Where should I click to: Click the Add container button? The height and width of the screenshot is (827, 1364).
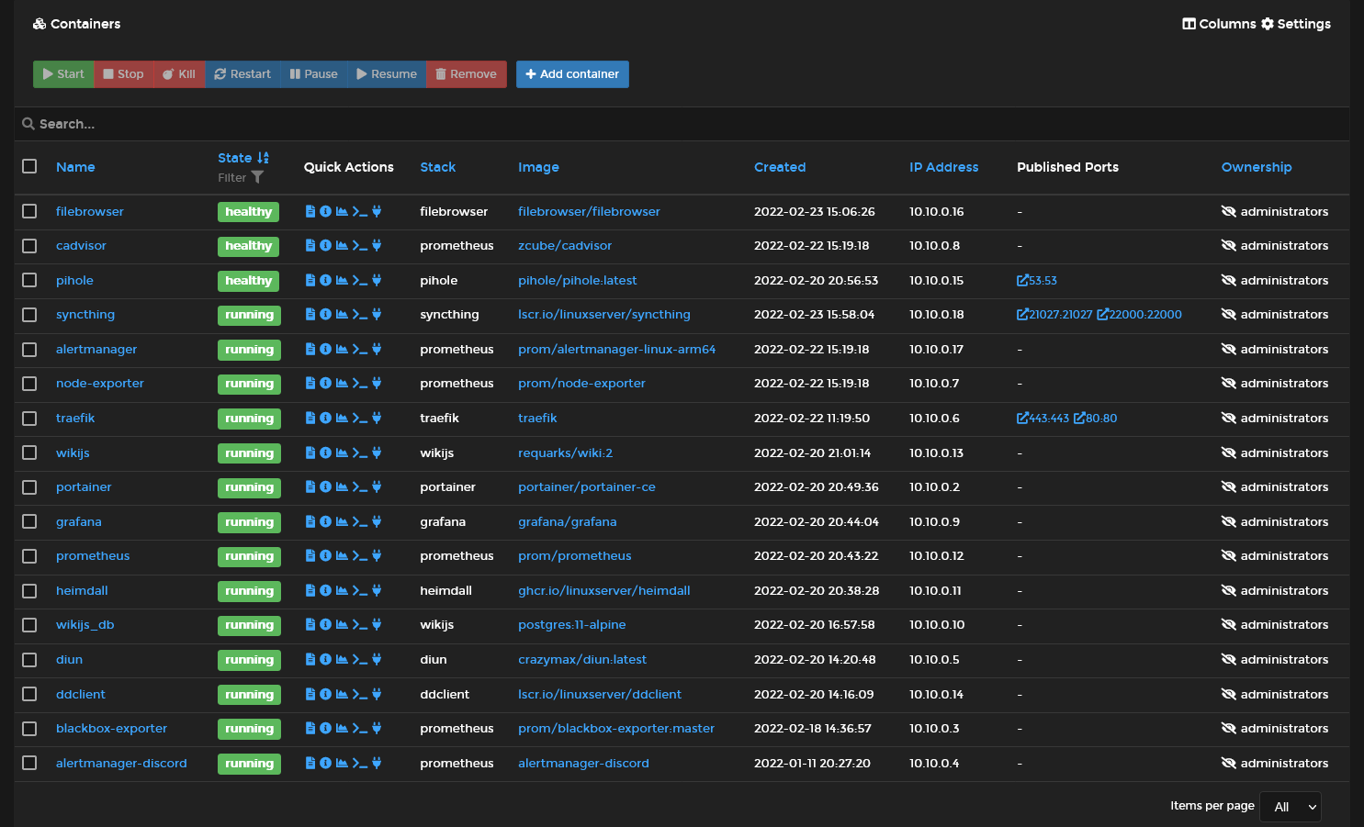pyautogui.click(x=572, y=74)
